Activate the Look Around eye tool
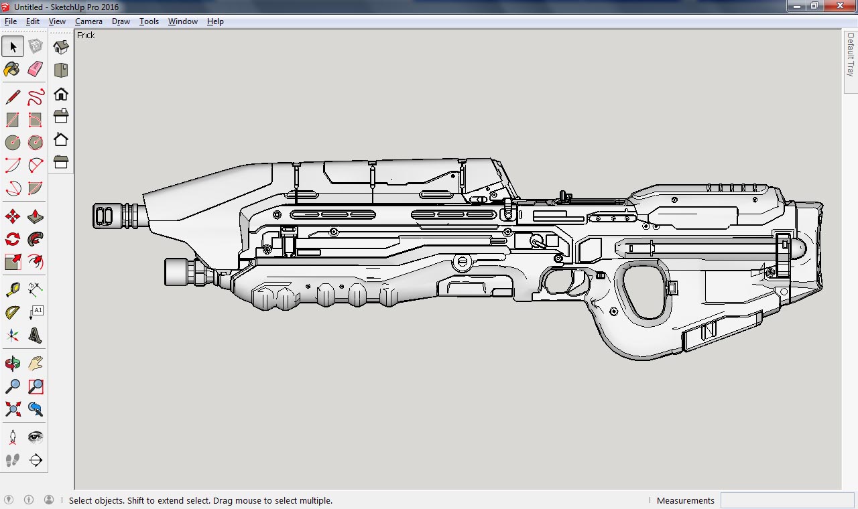The image size is (858, 509). [x=36, y=437]
